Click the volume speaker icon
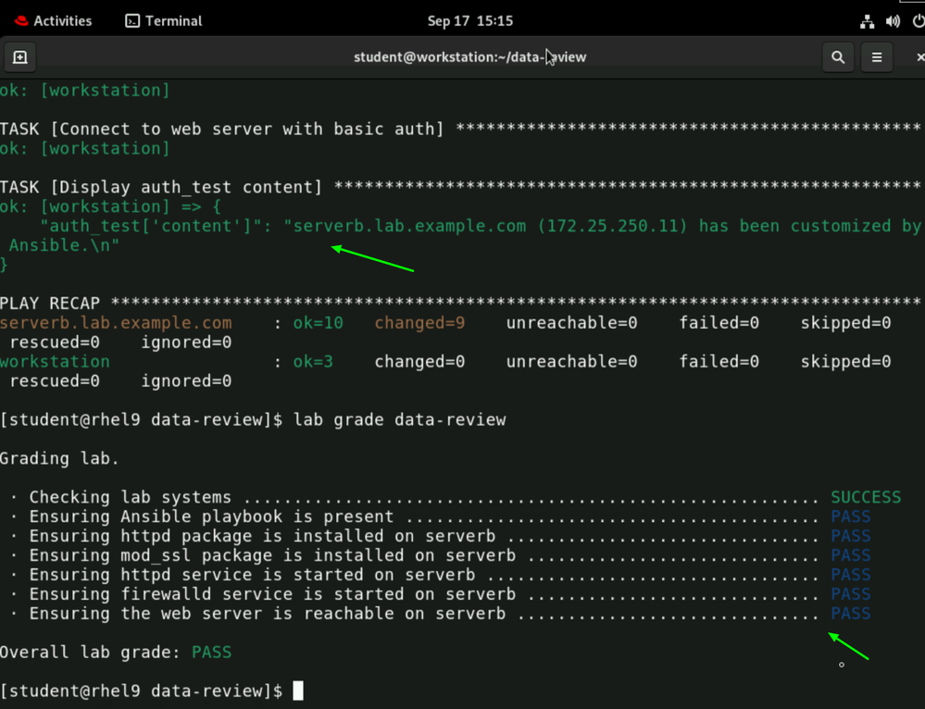This screenshot has width=925, height=709. (x=893, y=20)
